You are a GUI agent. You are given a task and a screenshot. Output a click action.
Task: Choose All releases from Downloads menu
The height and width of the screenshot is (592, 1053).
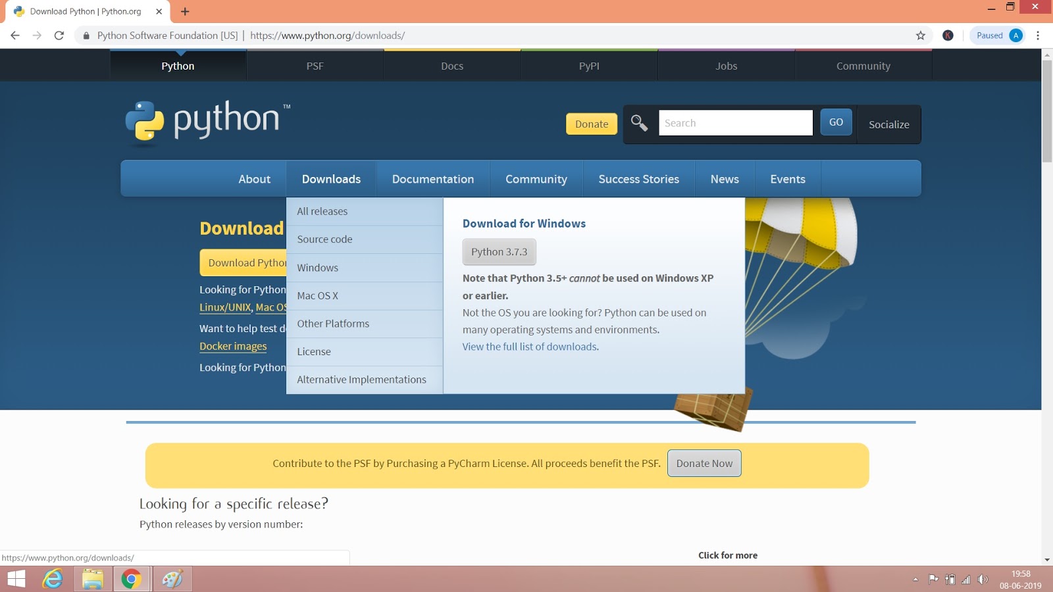point(365,212)
